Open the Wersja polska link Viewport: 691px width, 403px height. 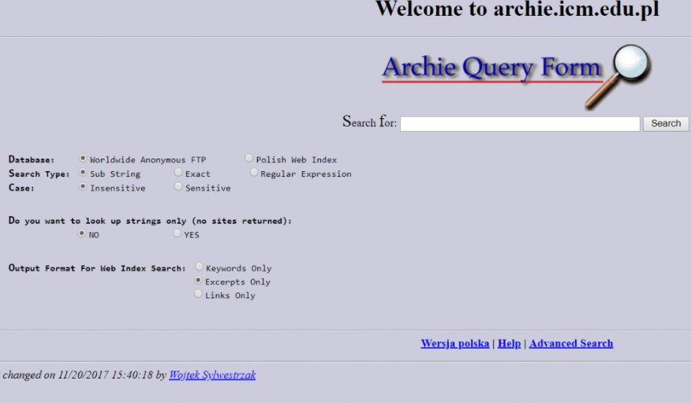tap(454, 344)
